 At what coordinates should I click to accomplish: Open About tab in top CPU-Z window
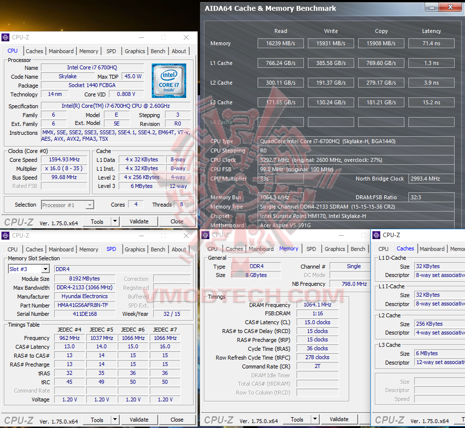click(179, 51)
